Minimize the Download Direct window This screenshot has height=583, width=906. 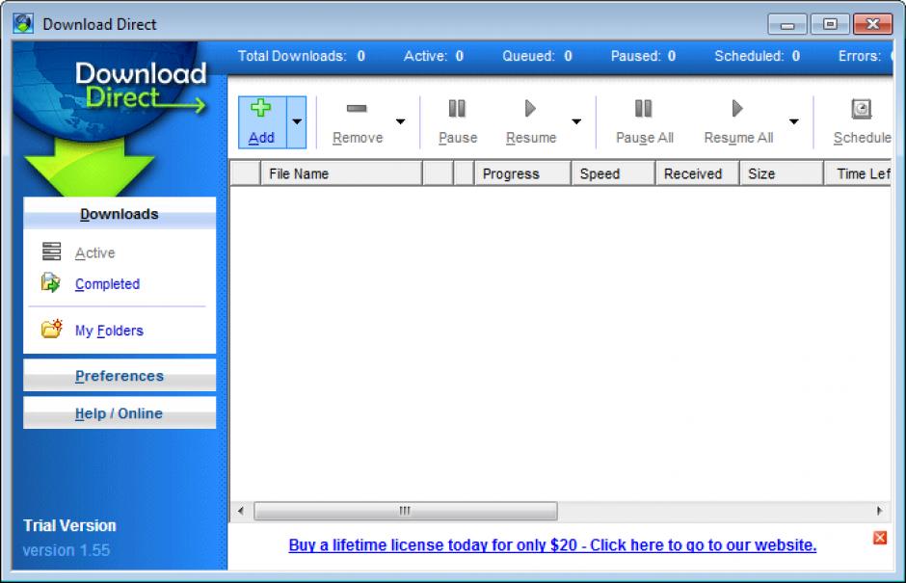787,24
